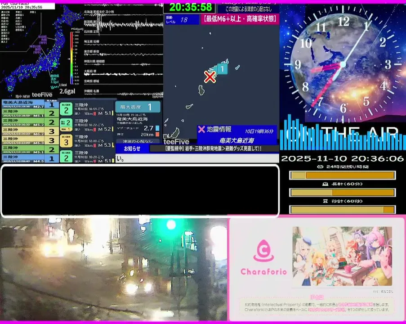The width and height of the screenshot is (406, 324).
Task: Select colored-list 三陸沖 row dated 2025/11/10 12:00
Action: (x=30, y=140)
